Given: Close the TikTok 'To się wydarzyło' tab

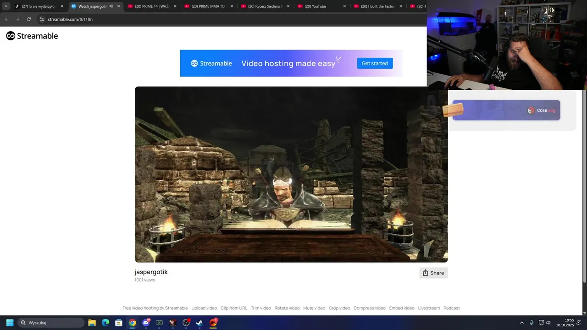Looking at the screenshot, I should [x=62, y=6].
